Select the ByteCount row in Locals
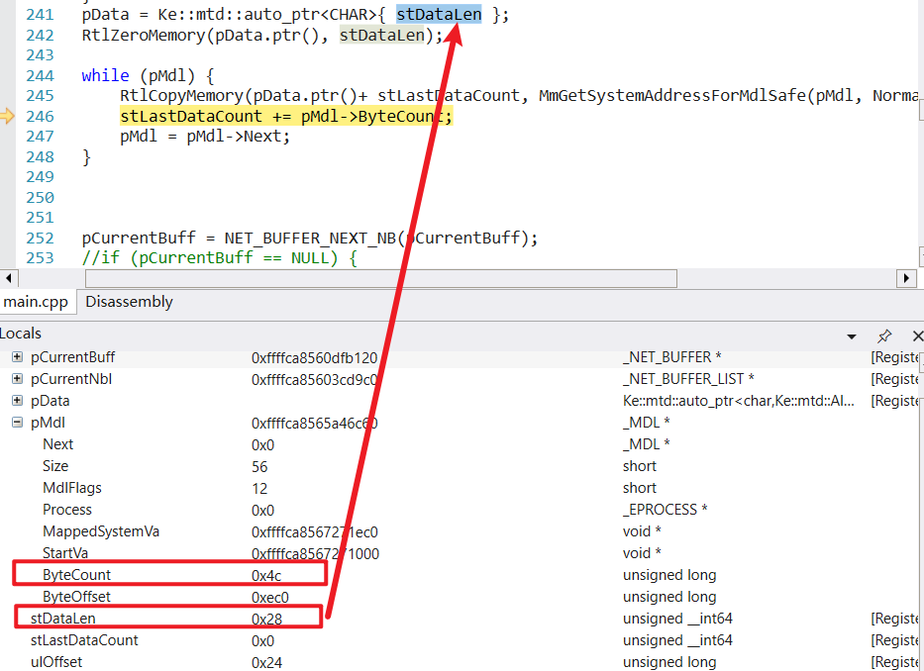The image size is (924, 671). tap(462, 575)
